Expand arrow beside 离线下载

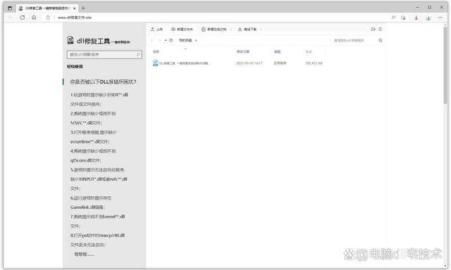pos(261,30)
